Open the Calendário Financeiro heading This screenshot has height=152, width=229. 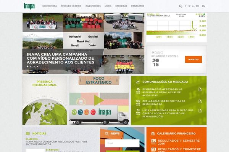click(x=176, y=133)
